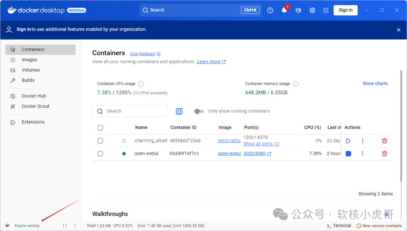Viewport: 407px width, 231px height.
Task: Select the Volumes label in the sidebar
Action: click(x=31, y=70)
